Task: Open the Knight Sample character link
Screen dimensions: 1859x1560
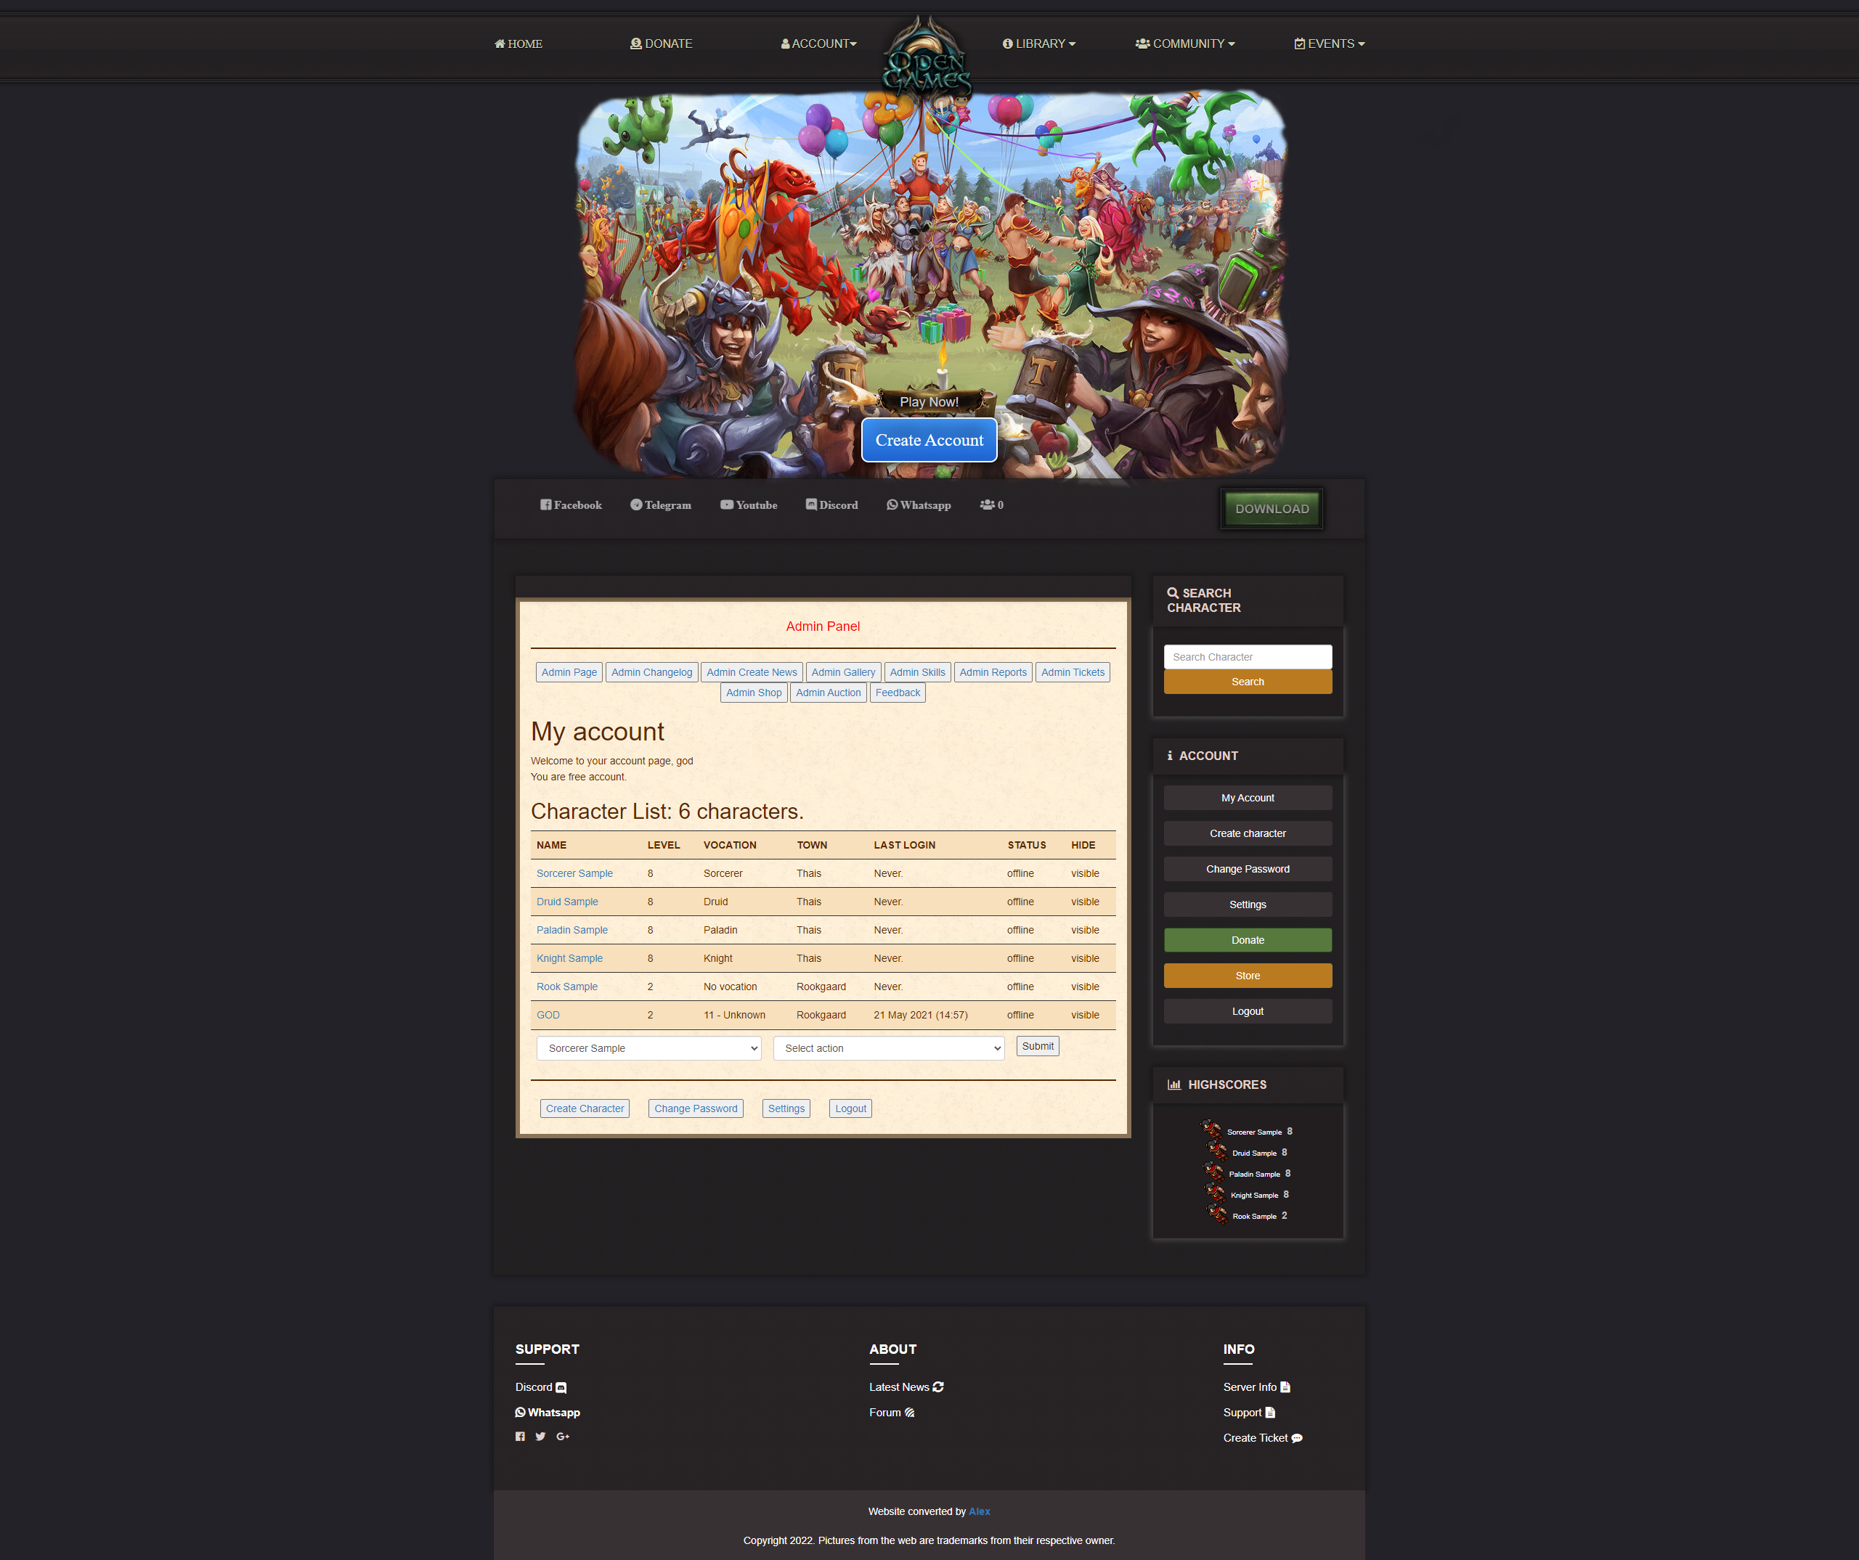Action: [569, 958]
